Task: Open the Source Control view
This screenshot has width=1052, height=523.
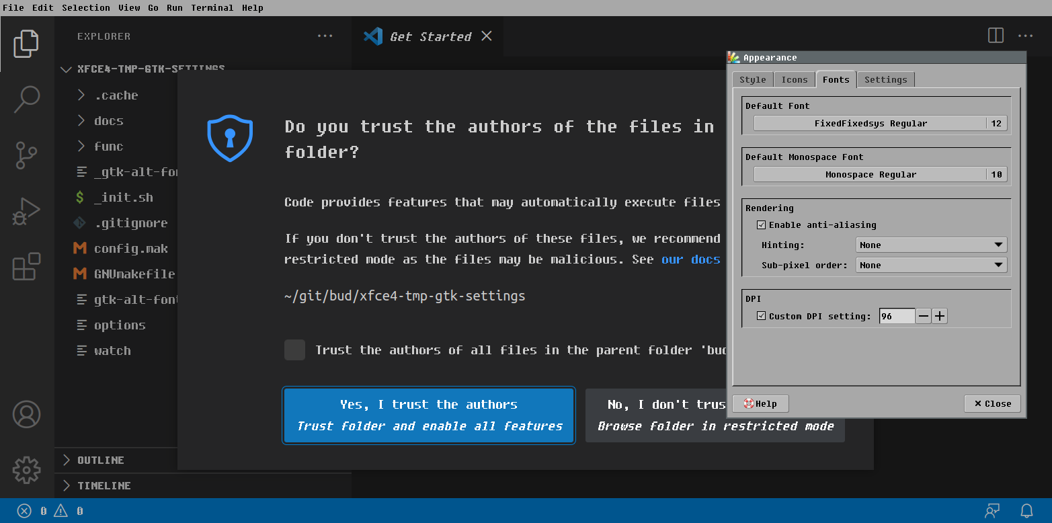Action: click(x=27, y=155)
